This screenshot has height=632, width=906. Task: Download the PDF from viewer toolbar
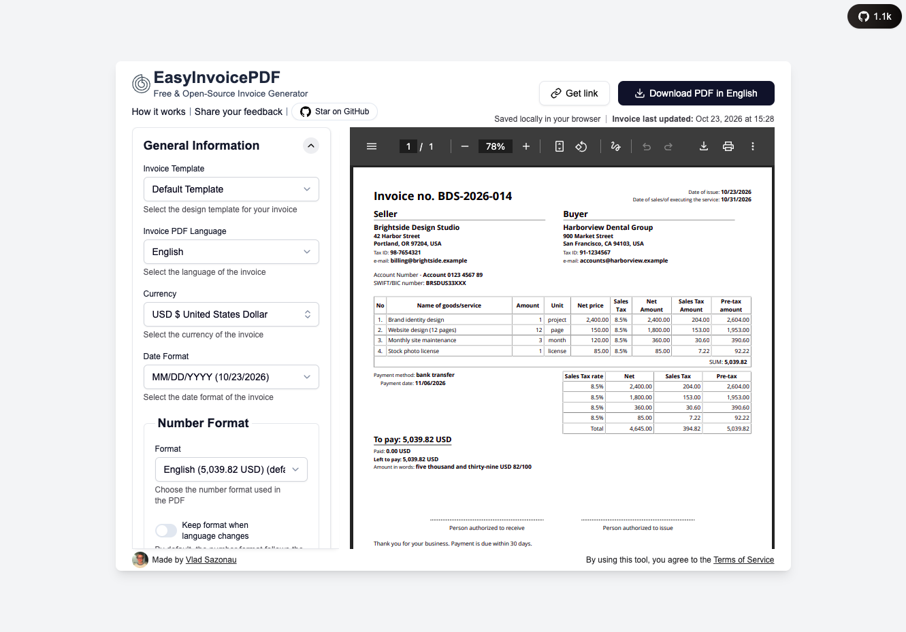704,146
